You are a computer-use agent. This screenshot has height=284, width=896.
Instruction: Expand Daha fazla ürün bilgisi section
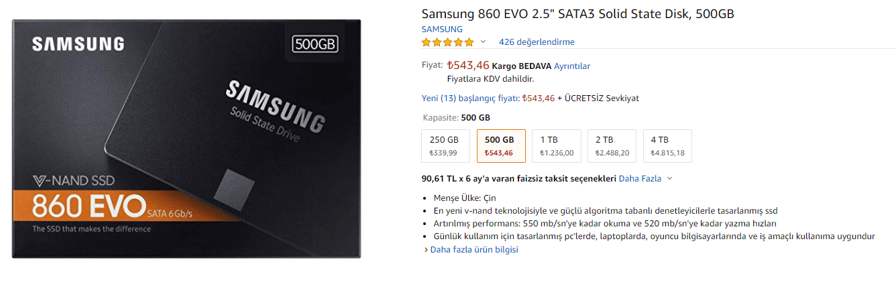[473, 250]
